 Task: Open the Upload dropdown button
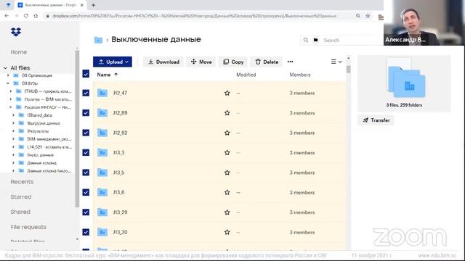pos(113,62)
